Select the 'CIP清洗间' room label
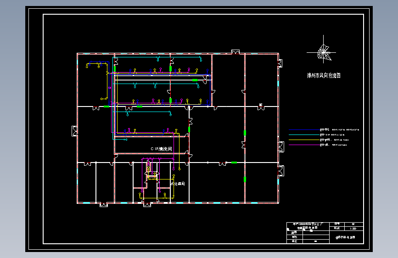 (161, 149)
